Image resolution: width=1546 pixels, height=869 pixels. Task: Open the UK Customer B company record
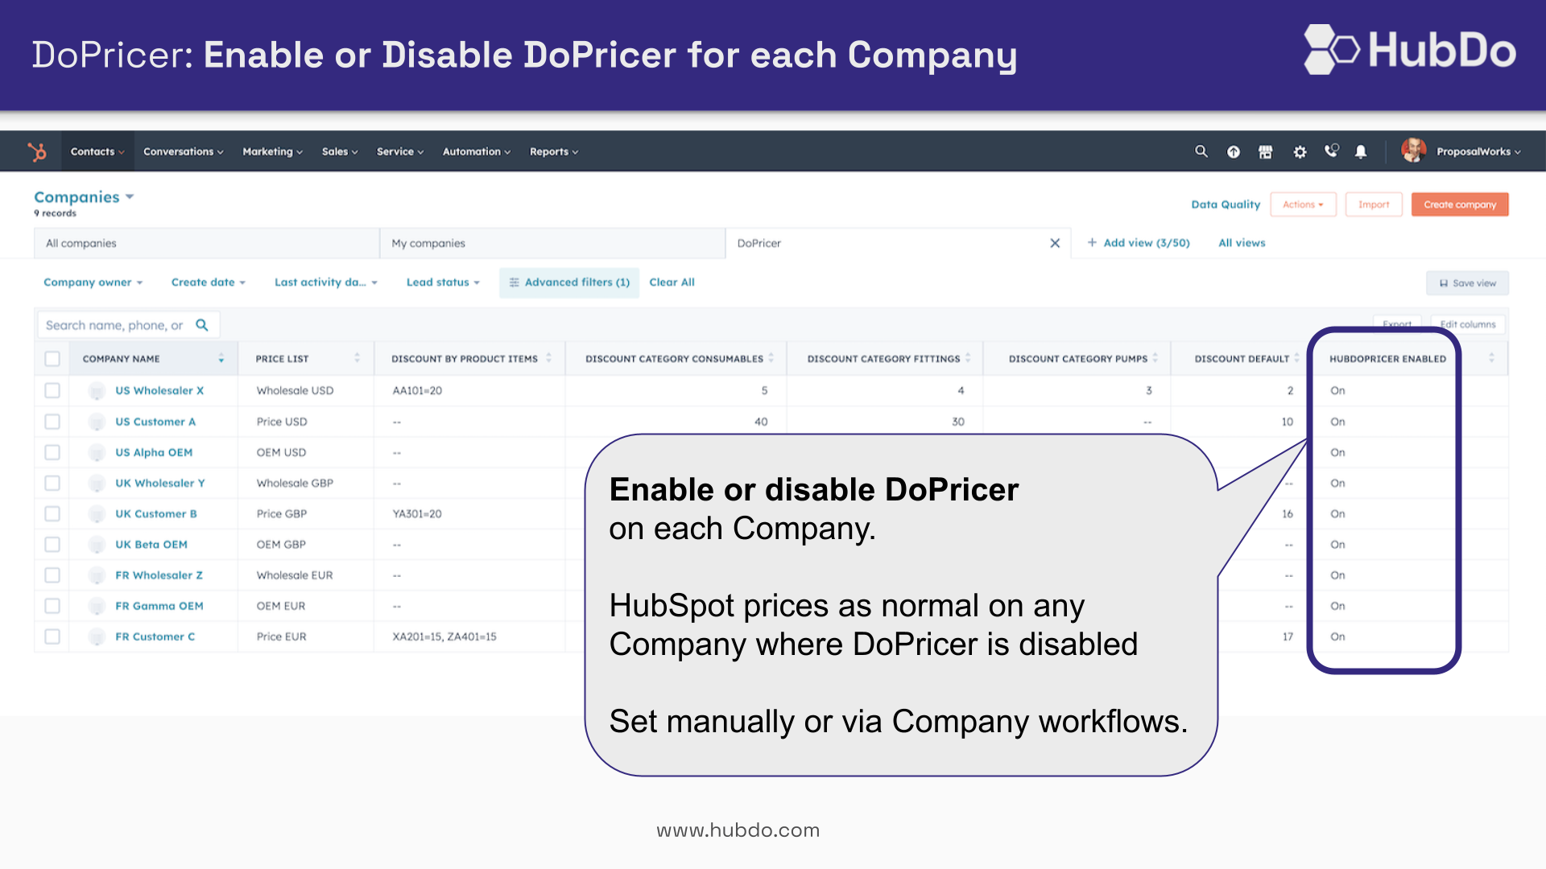pyautogui.click(x=156, y=514)
